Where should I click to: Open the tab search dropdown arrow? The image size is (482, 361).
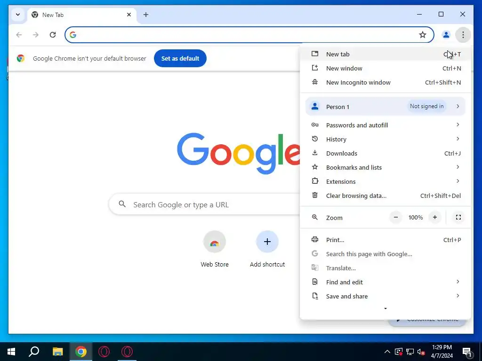(18, 15)
